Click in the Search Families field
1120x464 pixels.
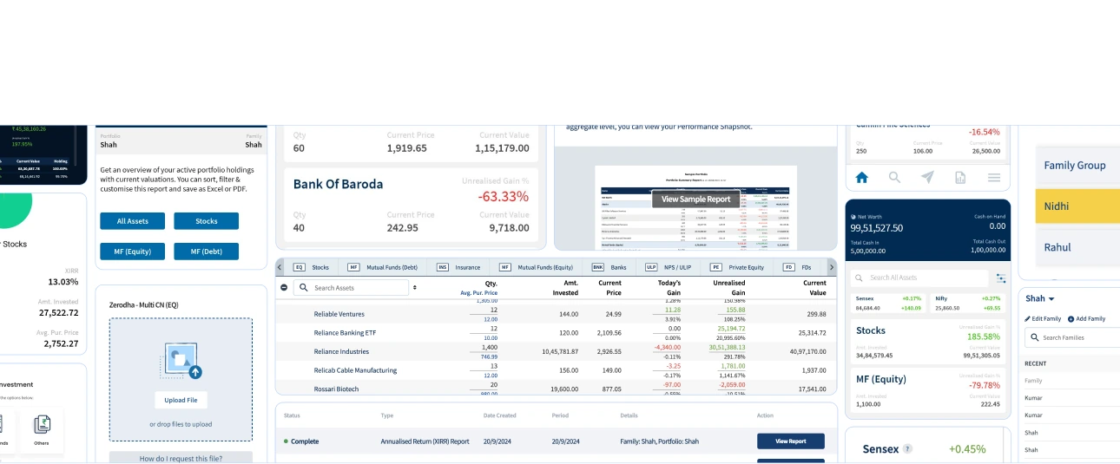(x=1073, y=337)
